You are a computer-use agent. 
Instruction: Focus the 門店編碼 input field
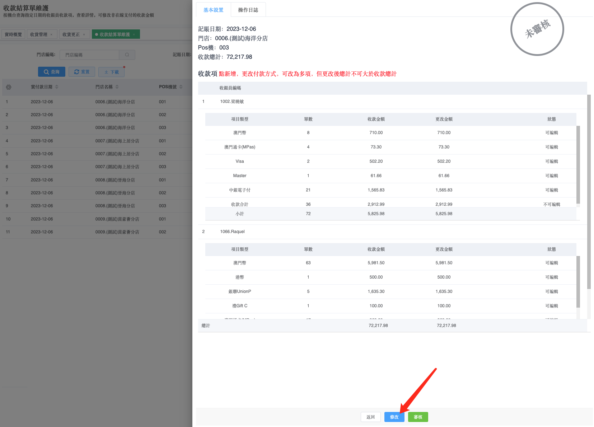pyautogui.click(x=89, y=55)
